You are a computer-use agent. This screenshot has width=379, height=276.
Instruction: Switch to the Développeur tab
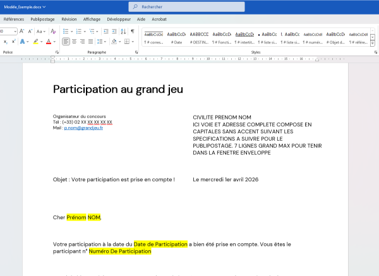pyautogui.click(x=119, y=19)
